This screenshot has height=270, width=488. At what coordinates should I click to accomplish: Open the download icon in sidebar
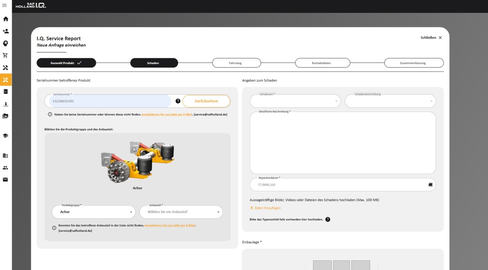click(5, 104)
